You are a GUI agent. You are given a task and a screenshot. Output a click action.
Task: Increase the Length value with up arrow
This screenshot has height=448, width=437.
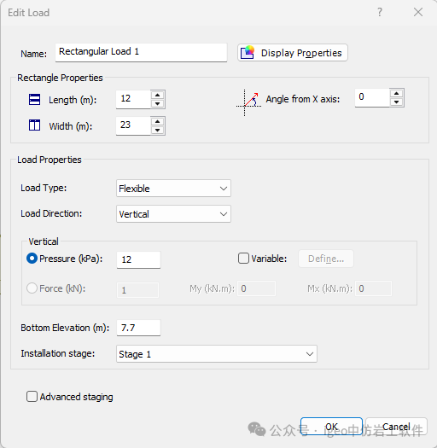pyautogui.click(x=158, y=95)
